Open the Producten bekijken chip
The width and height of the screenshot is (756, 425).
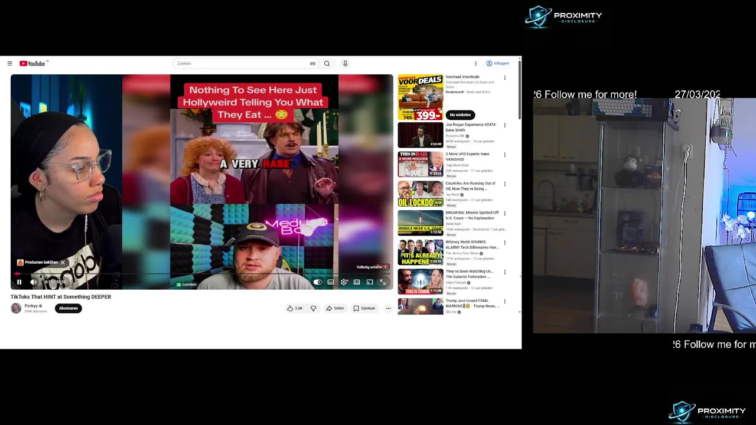(x=38, y=262)
